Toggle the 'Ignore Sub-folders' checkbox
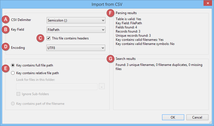214x126 pixels. (x=19, y=94)
